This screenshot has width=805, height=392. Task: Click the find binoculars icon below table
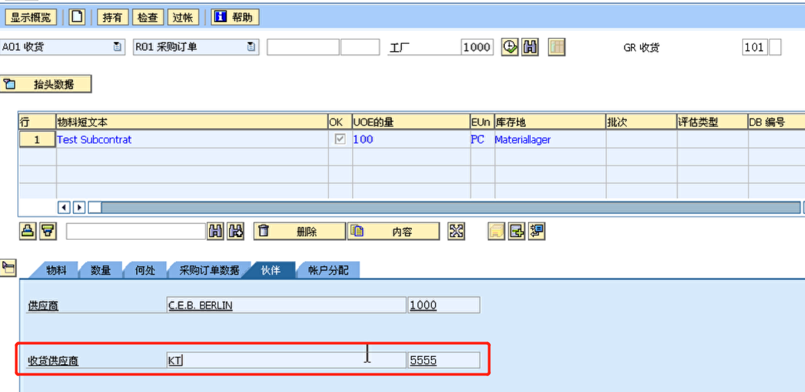coord(216,231)
